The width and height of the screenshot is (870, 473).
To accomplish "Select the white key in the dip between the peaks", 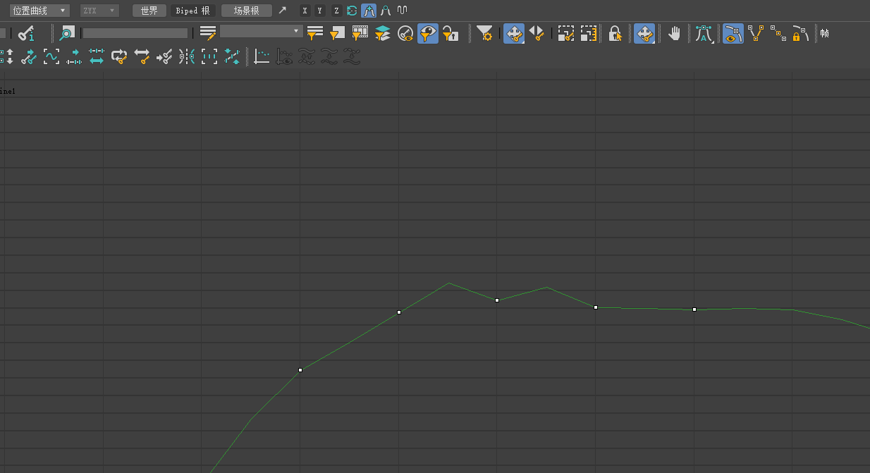I will coord(497,300).
